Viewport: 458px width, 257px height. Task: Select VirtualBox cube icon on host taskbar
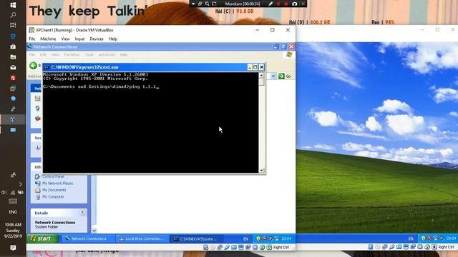[x=13, y=119]
